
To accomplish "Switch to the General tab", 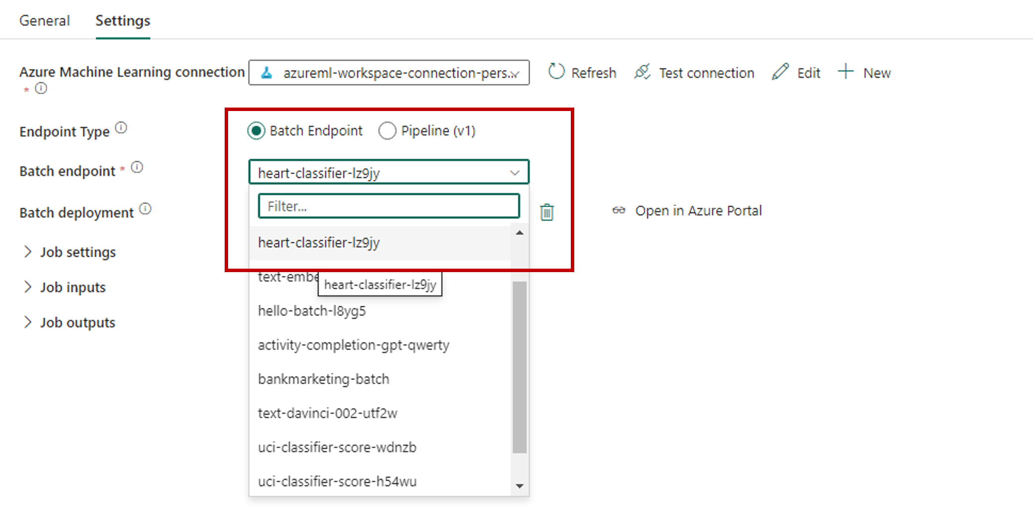I will [x=45, y=21].
